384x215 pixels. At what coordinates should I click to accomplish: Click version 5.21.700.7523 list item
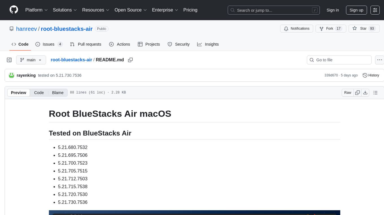point(73,163)
